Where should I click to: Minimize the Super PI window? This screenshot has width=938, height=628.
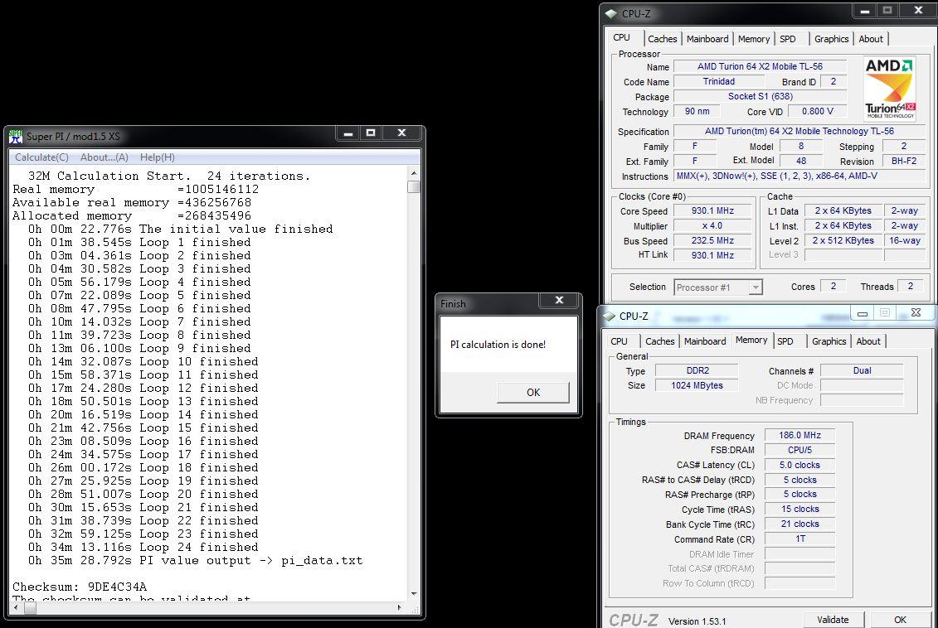(x=349, y=133)
